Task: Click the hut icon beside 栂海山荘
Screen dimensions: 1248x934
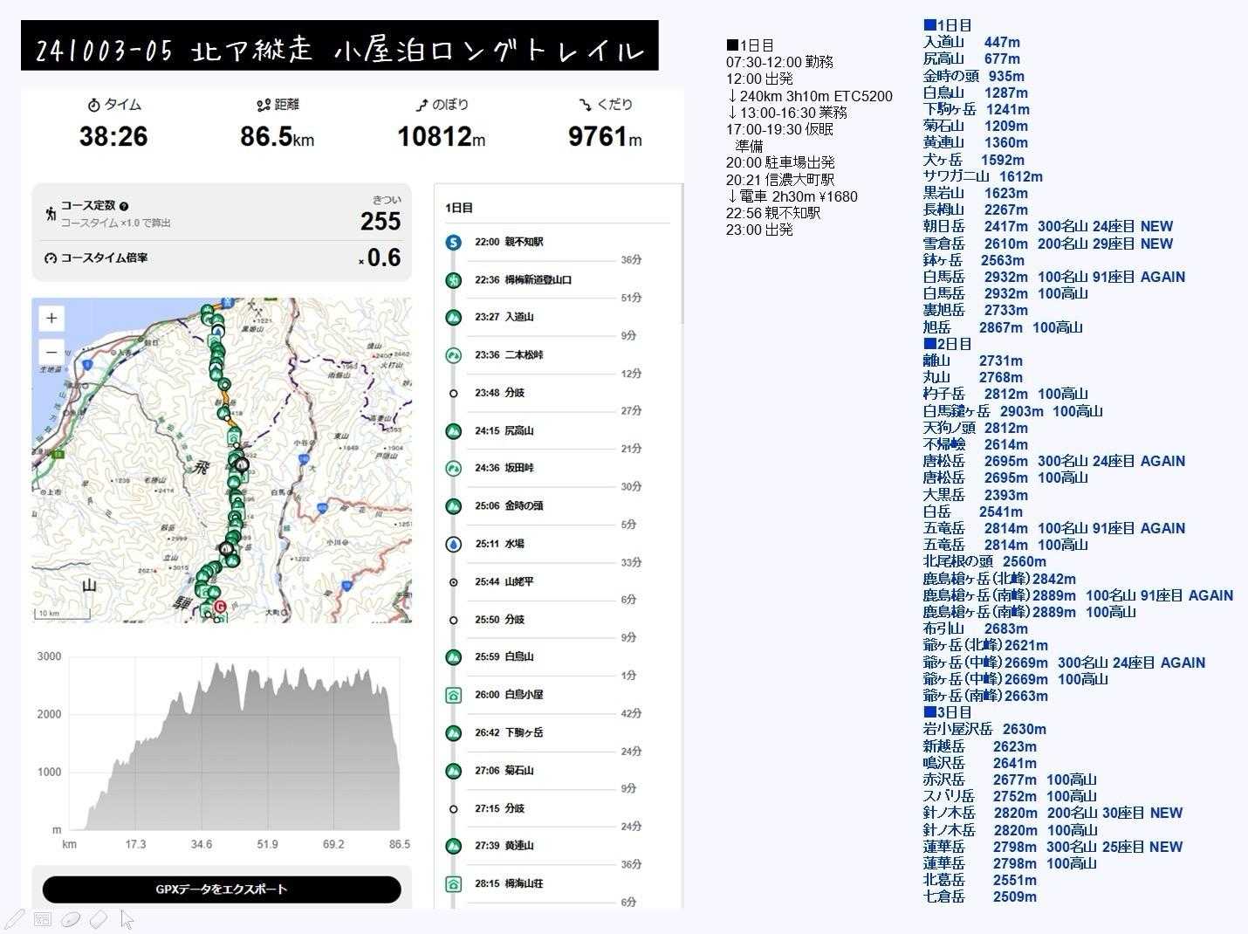Action: click(x=453, y=884)
